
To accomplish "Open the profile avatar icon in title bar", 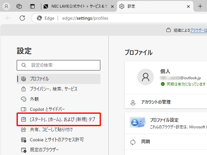I will tap(6, 6).
